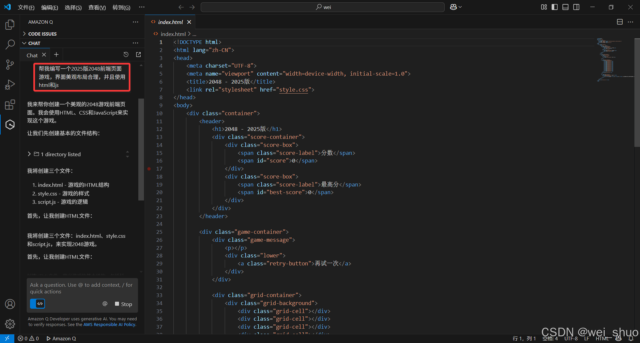Screen dimensions: 640x343
Task: Expand the 1 directory listed item
Action: pos(57,154)
